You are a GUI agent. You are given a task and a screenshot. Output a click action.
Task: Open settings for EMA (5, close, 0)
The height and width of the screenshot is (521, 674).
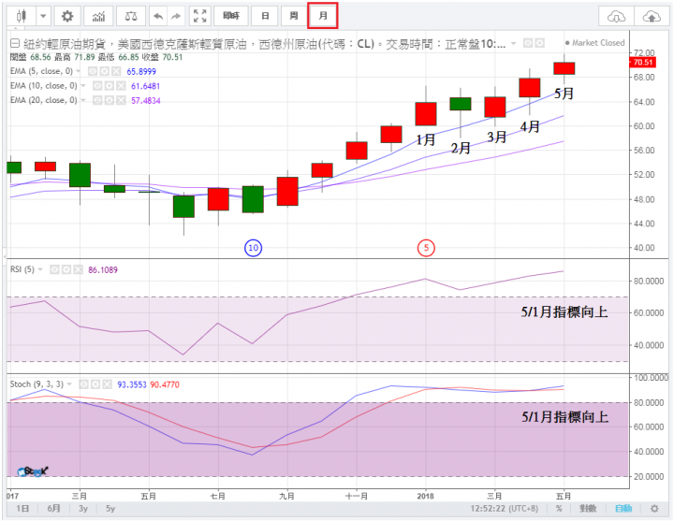coord(105,71)
